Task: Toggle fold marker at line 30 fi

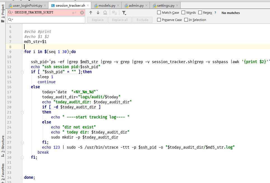Action: point(22,157)
